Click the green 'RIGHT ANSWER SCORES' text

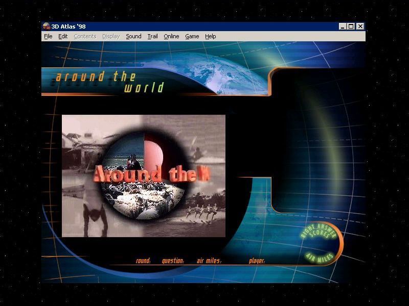click(319, 232)
